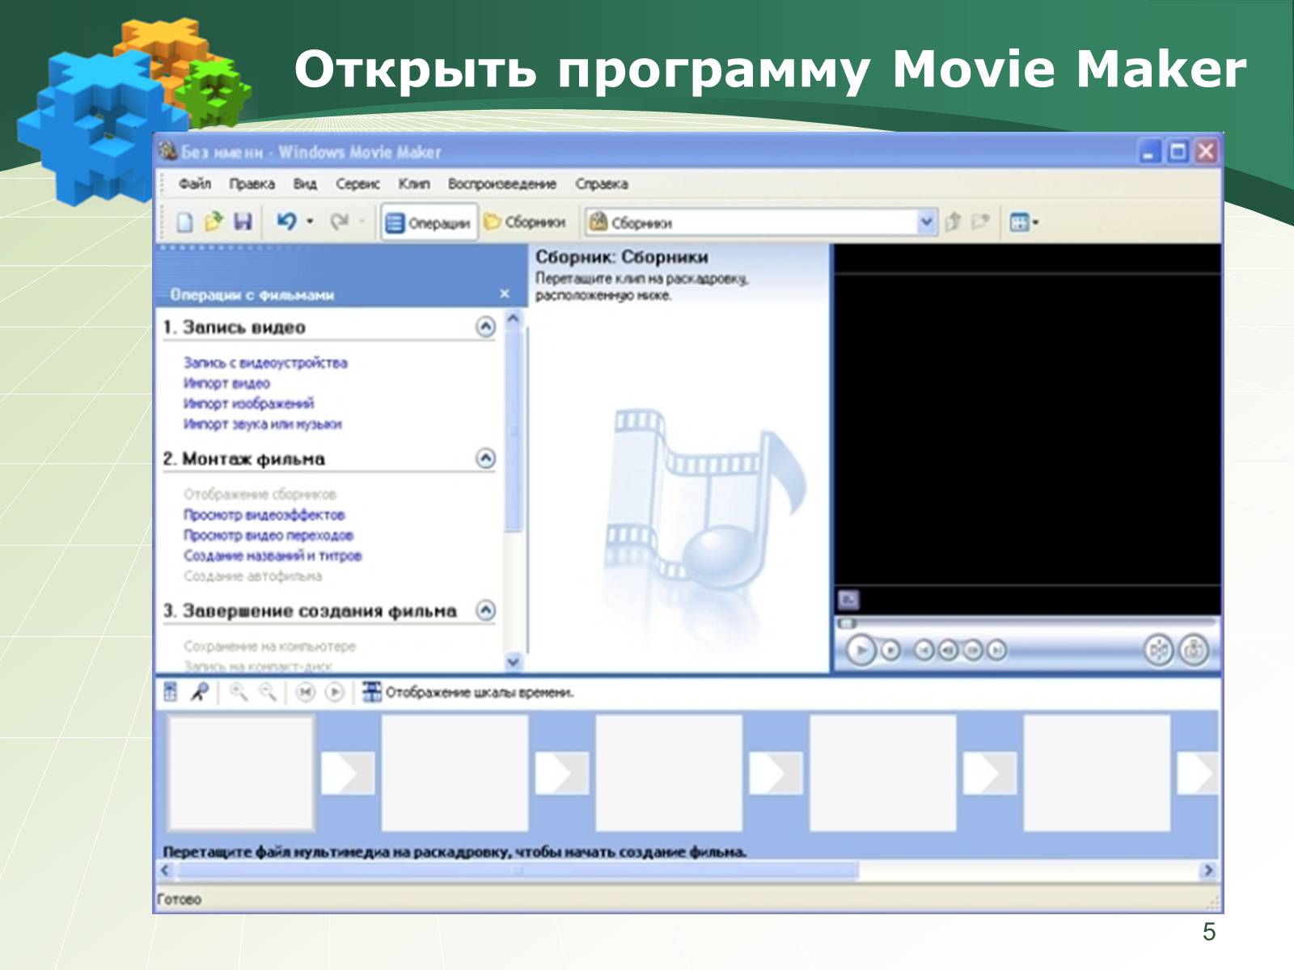Click the tasks pane scroll up arrow
1294x970 pixels.
click(x=512, y=319)
